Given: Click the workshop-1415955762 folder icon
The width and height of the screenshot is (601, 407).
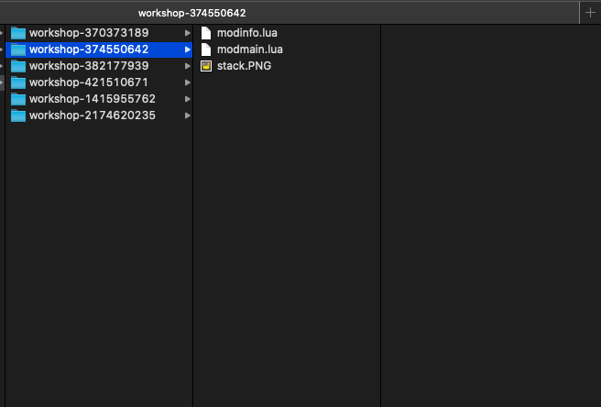Looking at the screenshot, I should coord(18,99).
